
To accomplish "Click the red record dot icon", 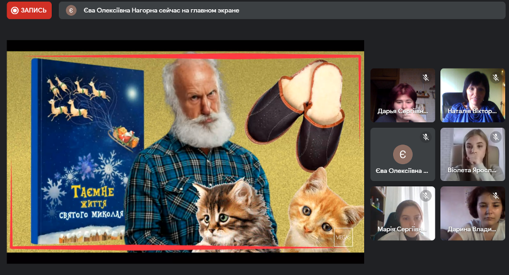I will (x=15, y=10).
